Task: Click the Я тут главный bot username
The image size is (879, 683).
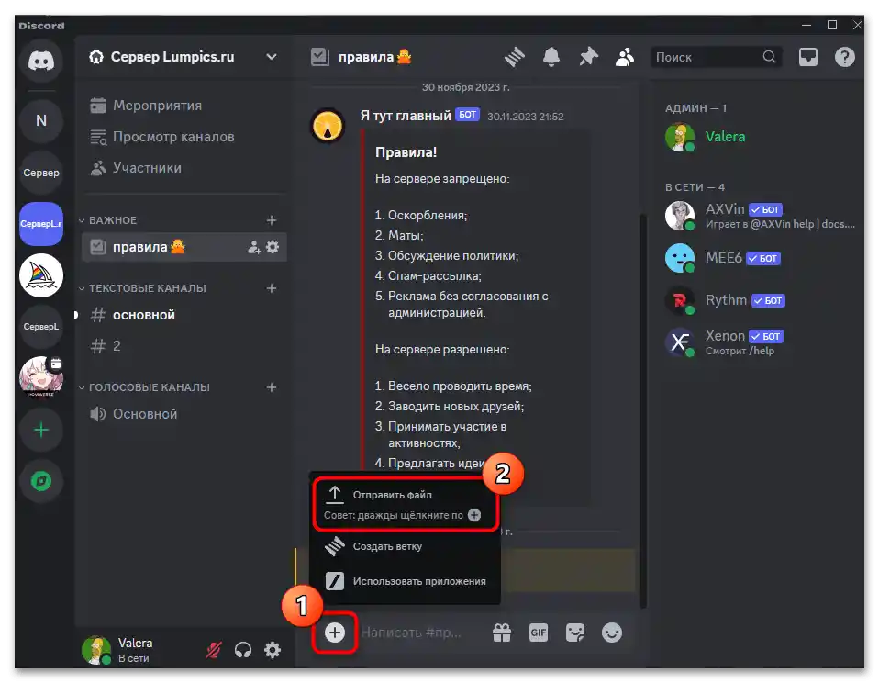Action: click(x=406, y=116)
